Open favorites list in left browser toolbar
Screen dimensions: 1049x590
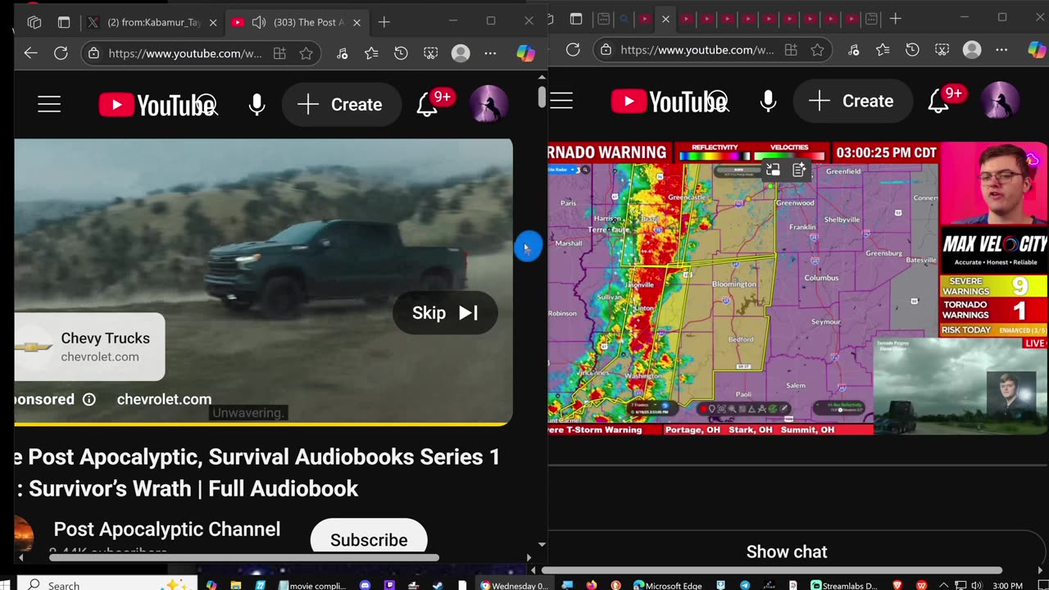tap(371, 53)
